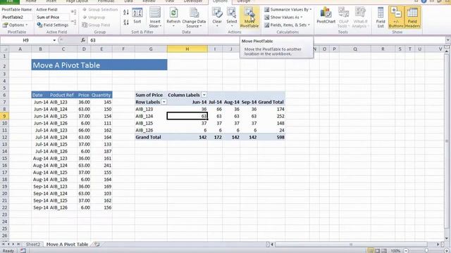The width and height of the screenshot is (451, 253).
Task: Click the vertical scrollbar down arrow
Action: 447,238
